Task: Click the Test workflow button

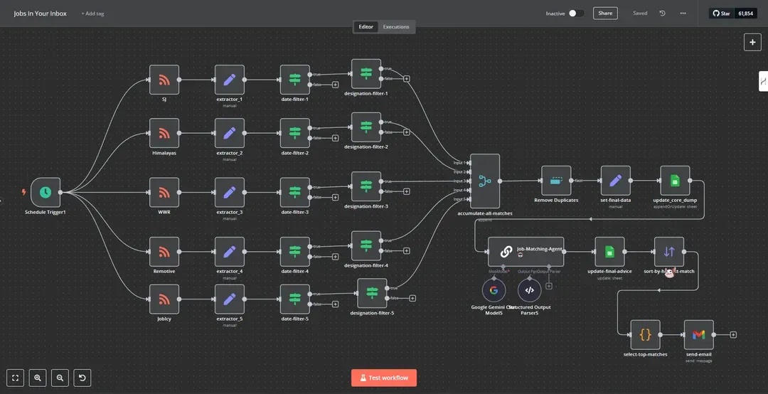Action: (384, 378)
